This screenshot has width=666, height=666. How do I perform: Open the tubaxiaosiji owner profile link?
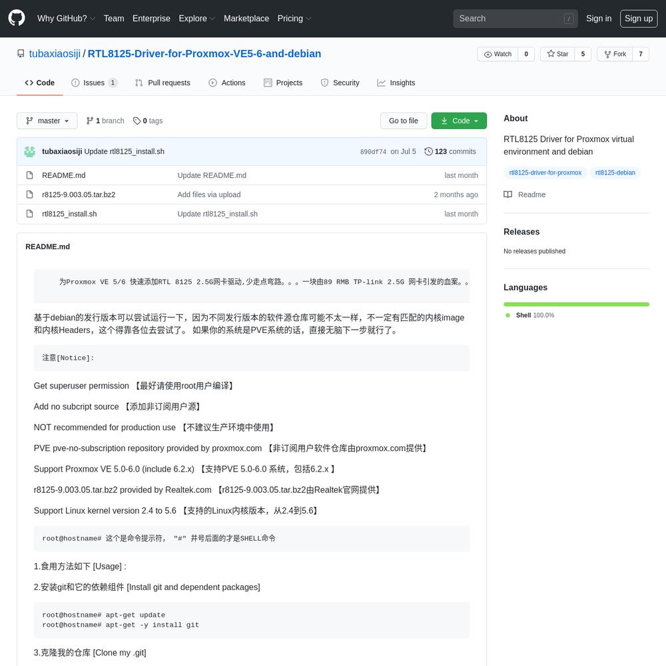pyautogui.click(x=55, y=53)
